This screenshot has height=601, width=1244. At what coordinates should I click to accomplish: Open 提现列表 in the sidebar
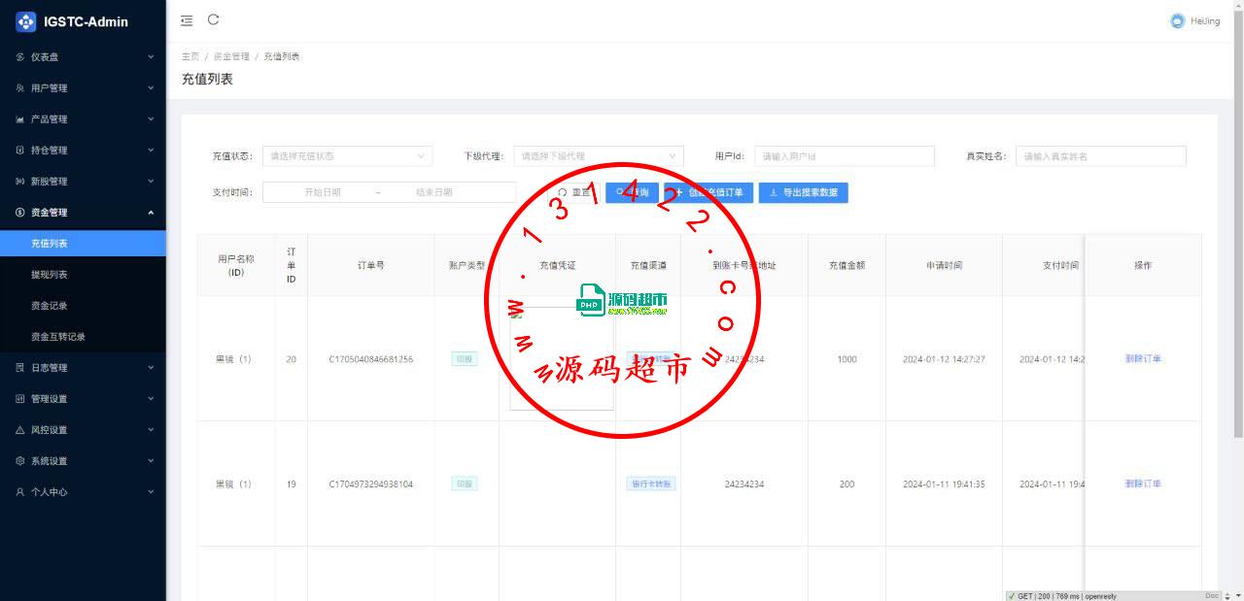pos(83,275)
